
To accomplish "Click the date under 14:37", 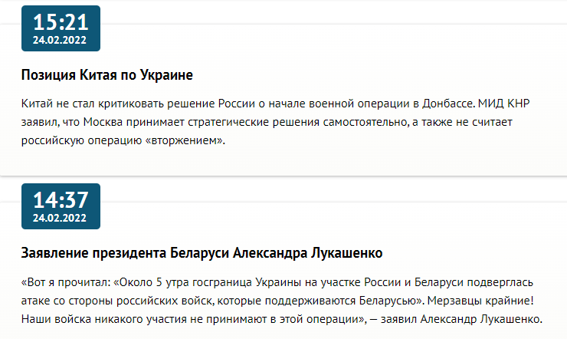I will (61, 217).
